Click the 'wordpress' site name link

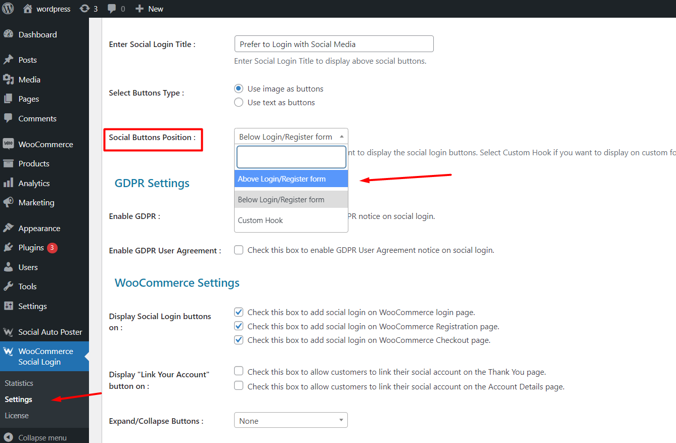(54, 9)
